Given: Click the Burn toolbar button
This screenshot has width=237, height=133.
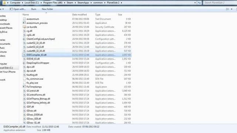Looking at the screenshot, I should tap(34, 9).
